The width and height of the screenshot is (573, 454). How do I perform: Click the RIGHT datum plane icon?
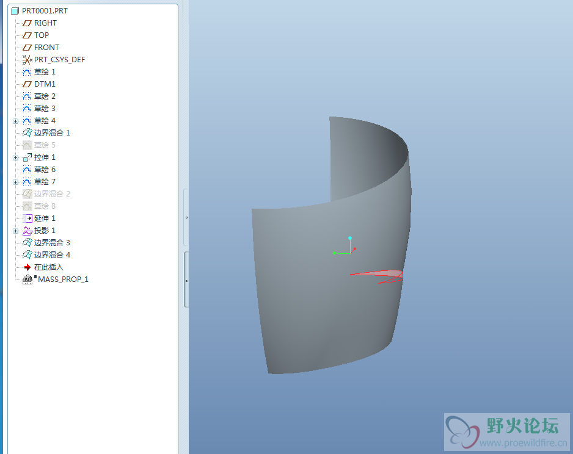coord(27,23)
